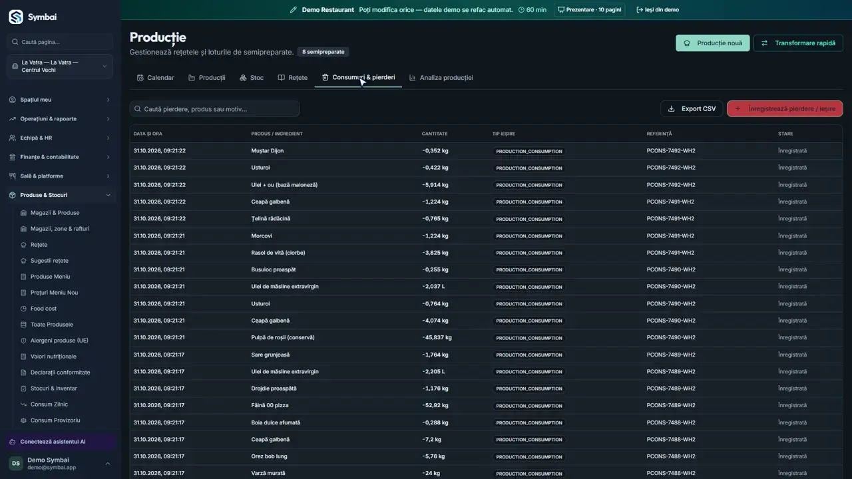Viewport: 852px width, 479px height.
Task: Collapse the Produse & Stocuri section
Action: 60,195
